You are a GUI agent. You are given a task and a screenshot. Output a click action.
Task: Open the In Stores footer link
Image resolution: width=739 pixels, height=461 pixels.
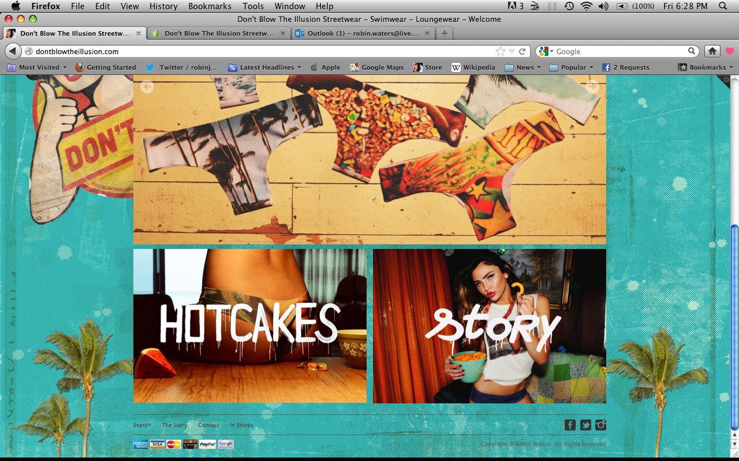click(x=241, y=425)
